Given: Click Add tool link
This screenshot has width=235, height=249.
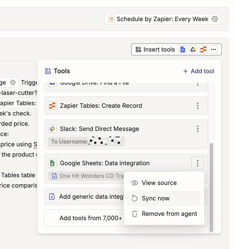Looking at the screenshot, I should pos(199,71).
